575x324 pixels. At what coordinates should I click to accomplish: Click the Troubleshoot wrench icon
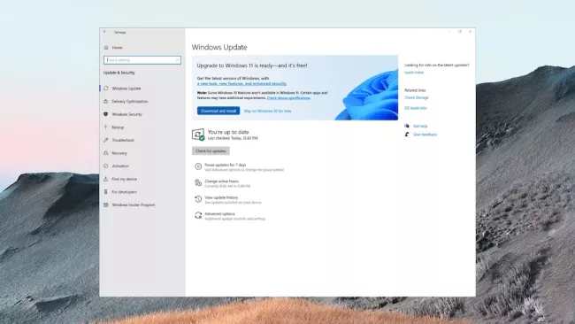[106, 140]
